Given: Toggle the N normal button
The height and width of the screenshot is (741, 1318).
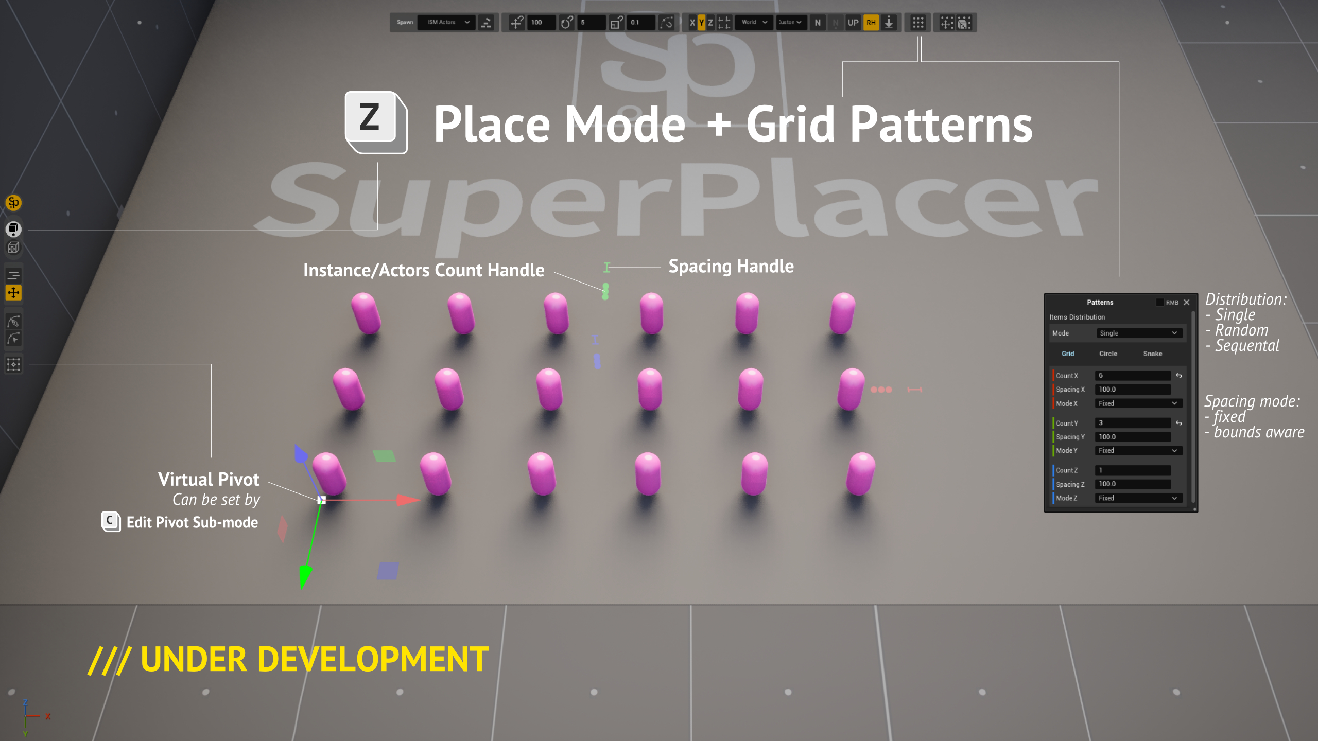Looking at the screenshot, I should (x=818, y=22).
